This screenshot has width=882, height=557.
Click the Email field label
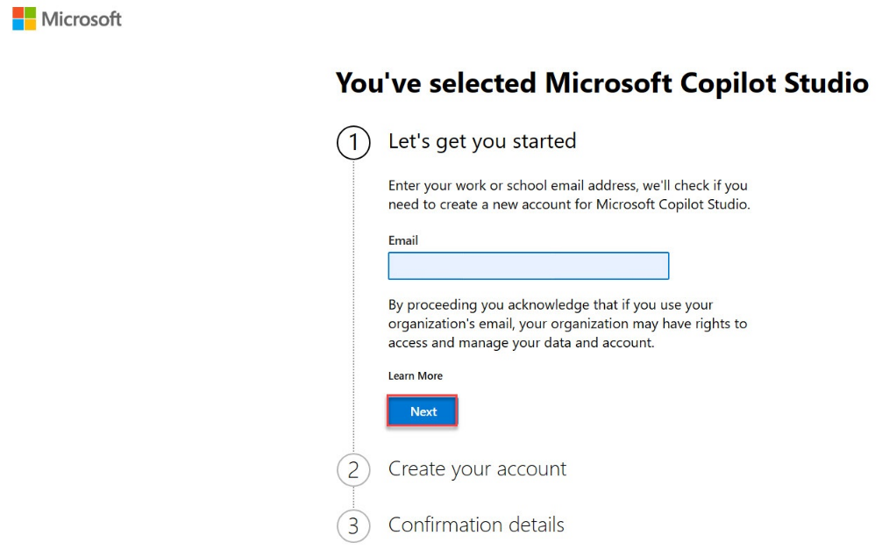403,240
